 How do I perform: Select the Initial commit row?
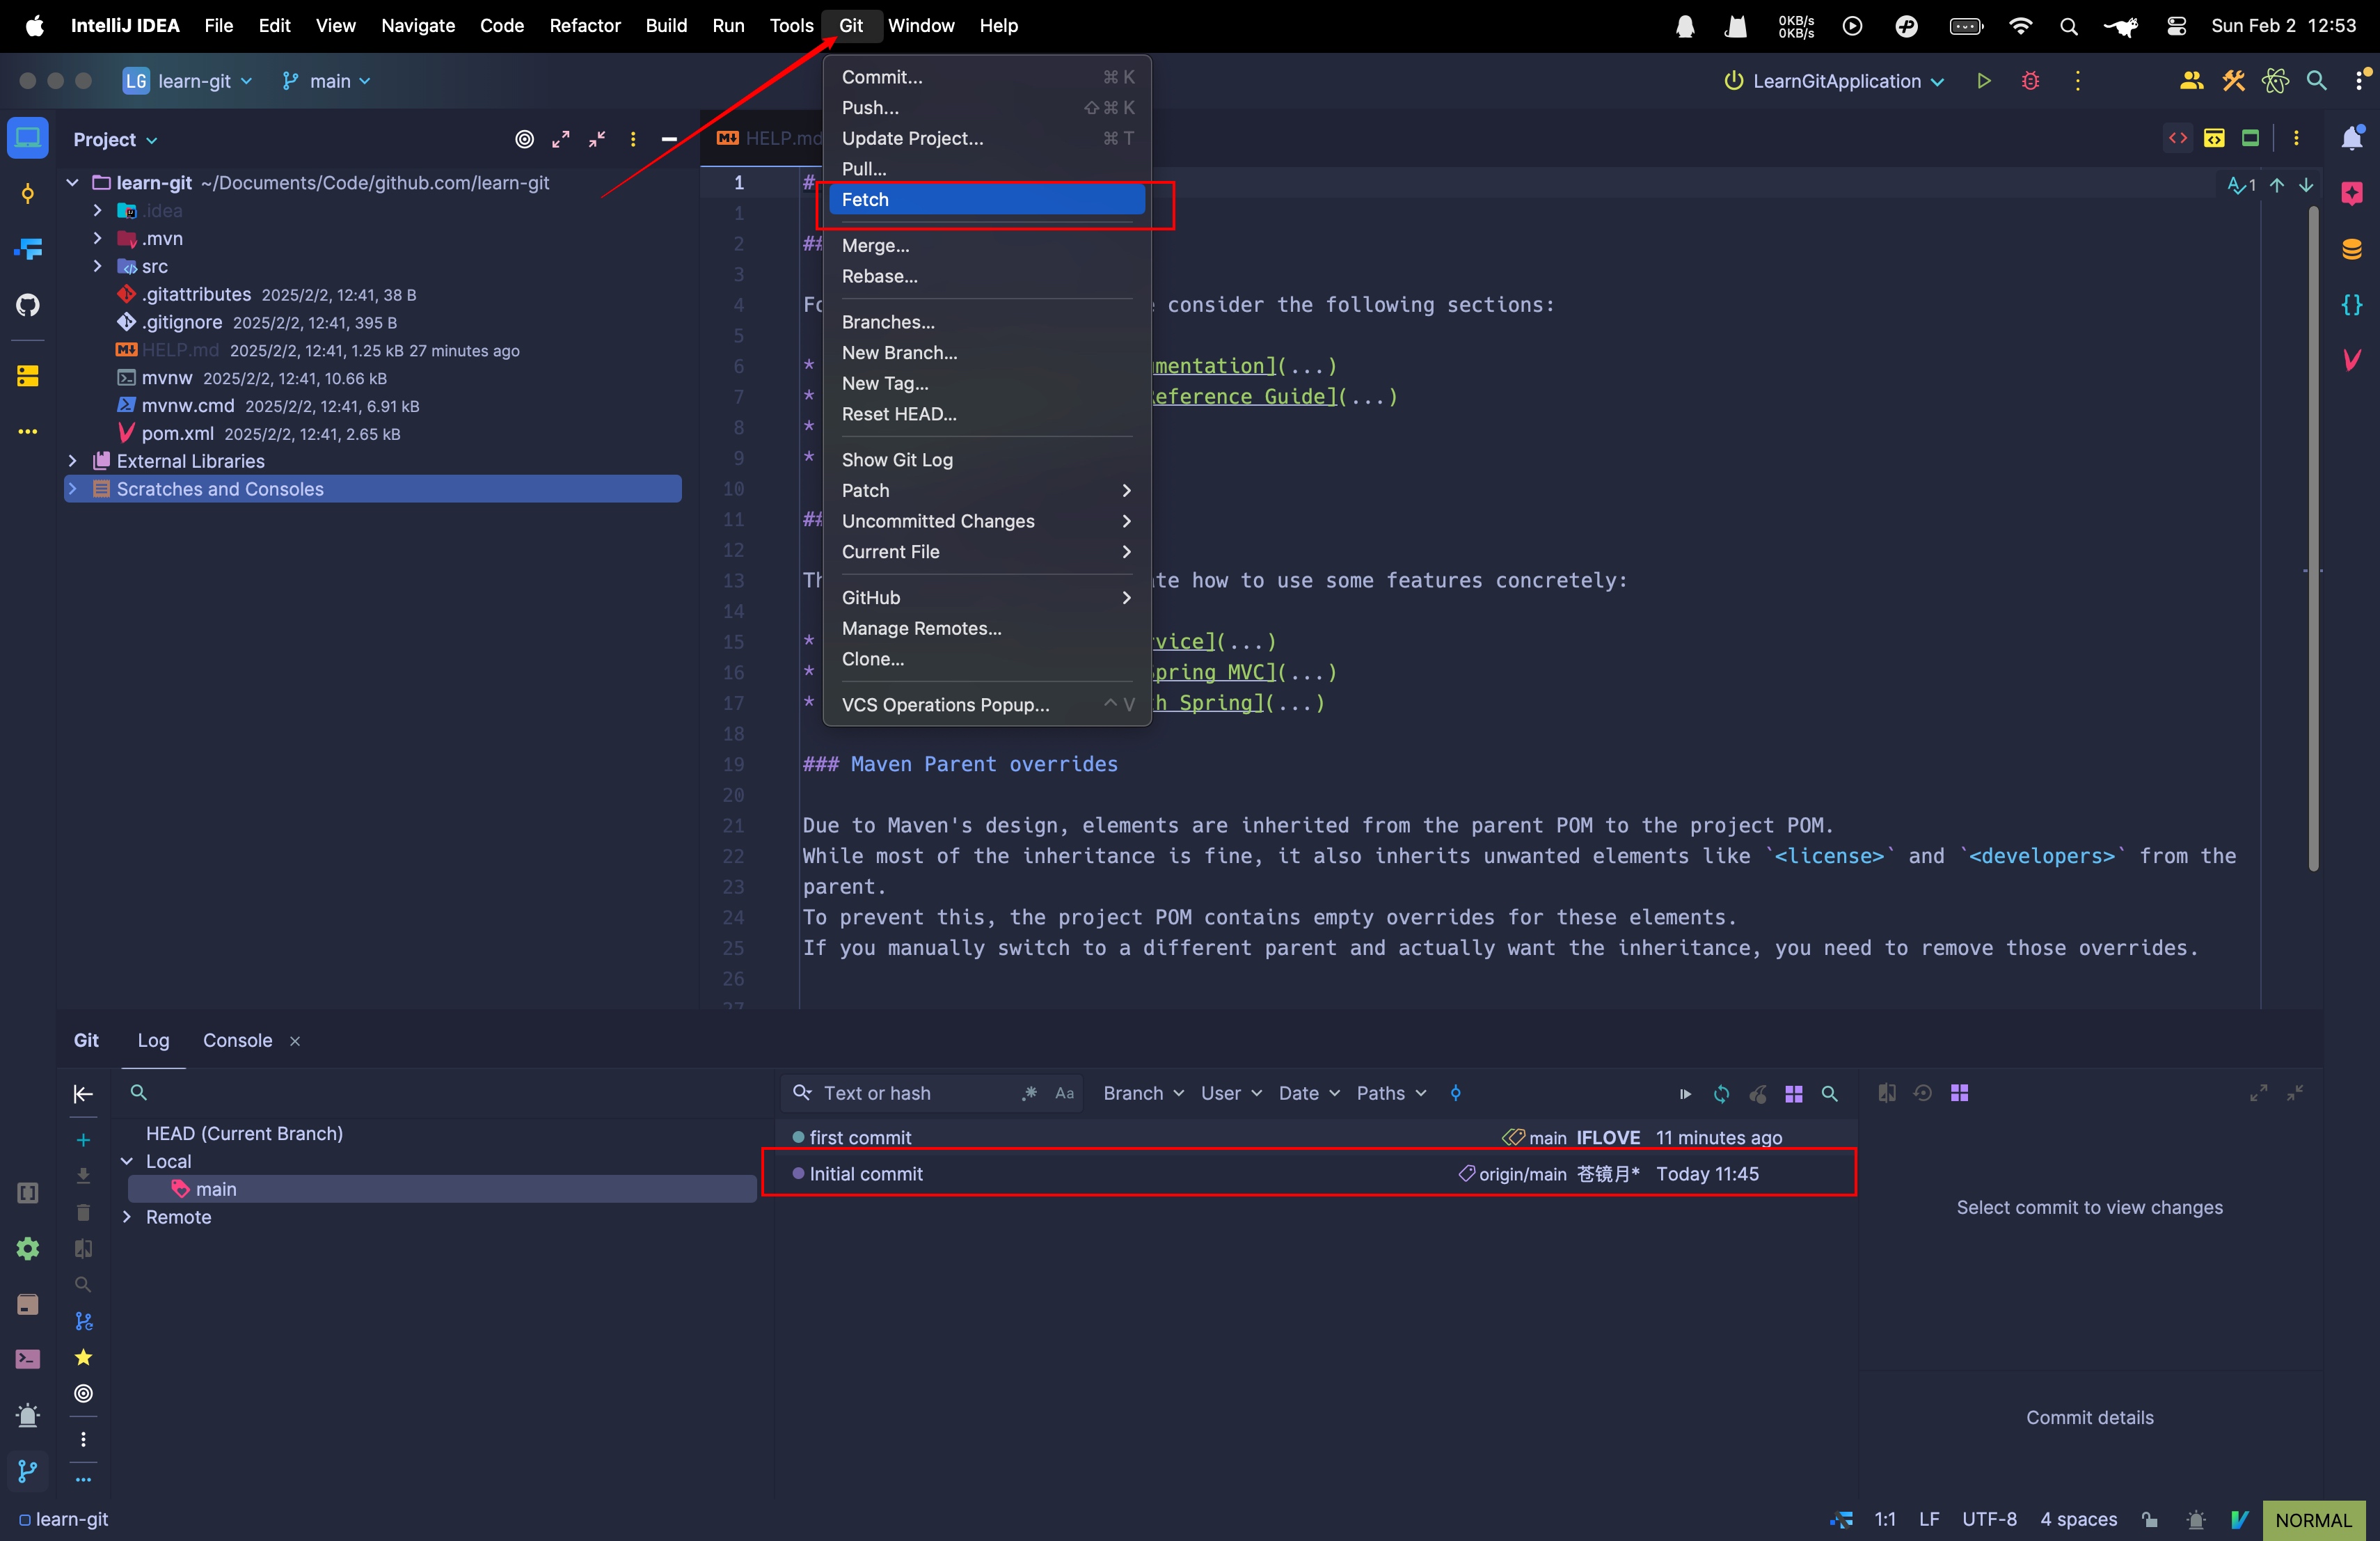1316,1174
